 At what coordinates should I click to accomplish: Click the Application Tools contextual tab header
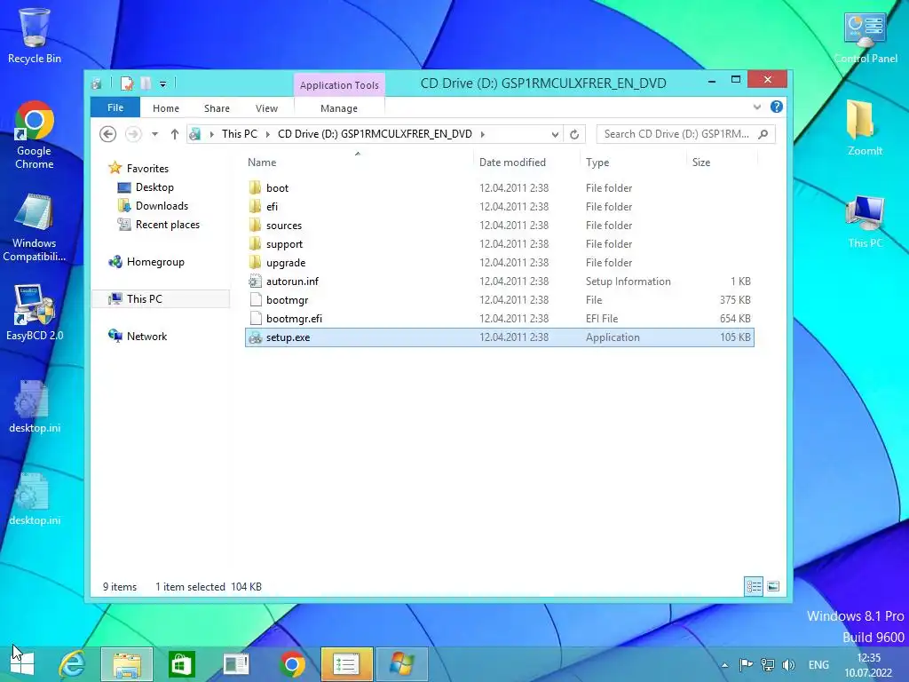[339, 84]
